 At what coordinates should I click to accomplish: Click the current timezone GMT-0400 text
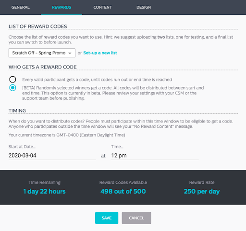tap(67, 135)
